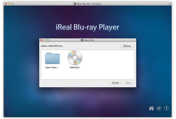Click the "HANCOCK" disc name label
Screen dimensions: 176x119
pos(75,68)
